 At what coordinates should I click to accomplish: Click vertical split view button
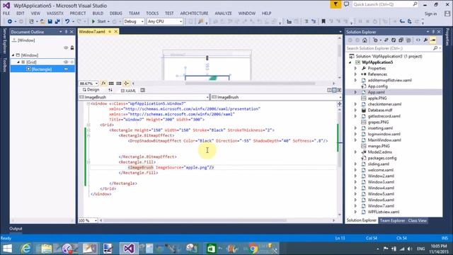click(x=329, y=90)
